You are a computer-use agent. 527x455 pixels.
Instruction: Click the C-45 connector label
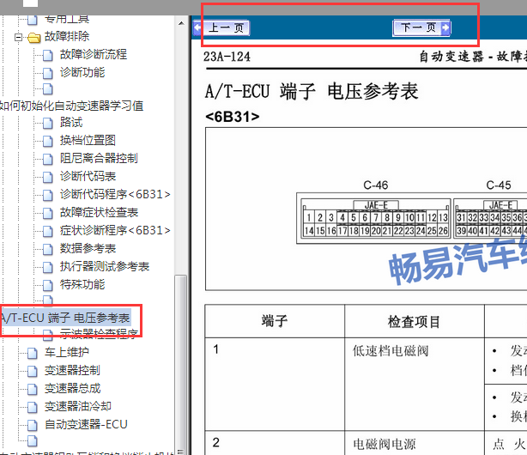[499, 185]
